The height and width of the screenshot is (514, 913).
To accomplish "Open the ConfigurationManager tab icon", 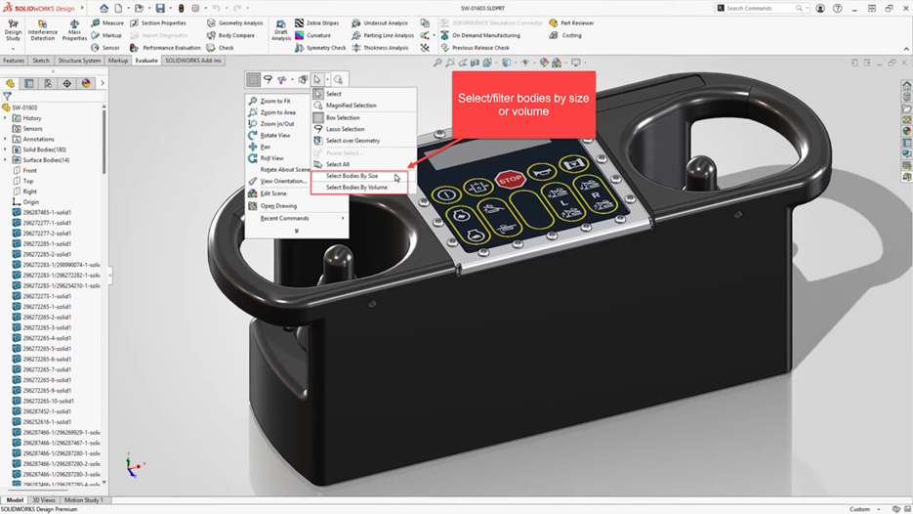I will (x=48, y=84).
